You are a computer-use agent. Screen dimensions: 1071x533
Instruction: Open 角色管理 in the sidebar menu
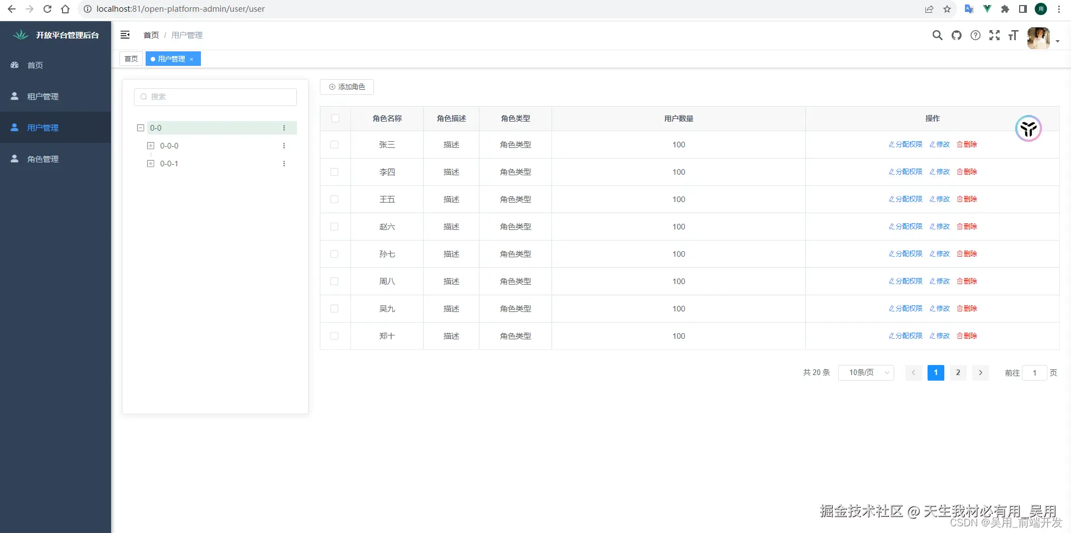tap(42, 159)
